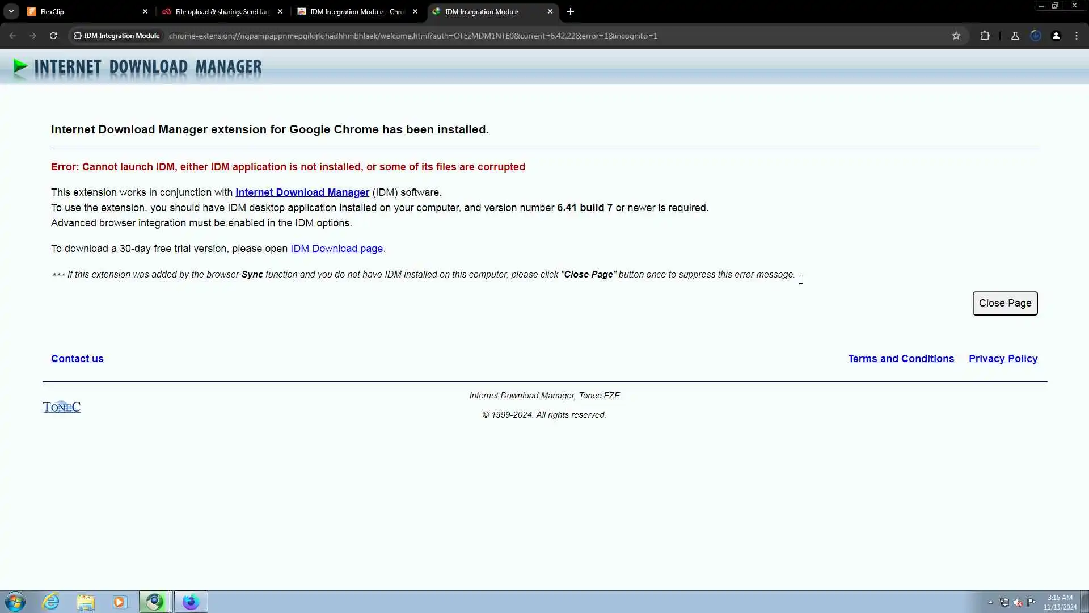Screen dimensions: 1089x613
Task: Open Windows Explorer folder in taskbar
Action: point(86,602)
